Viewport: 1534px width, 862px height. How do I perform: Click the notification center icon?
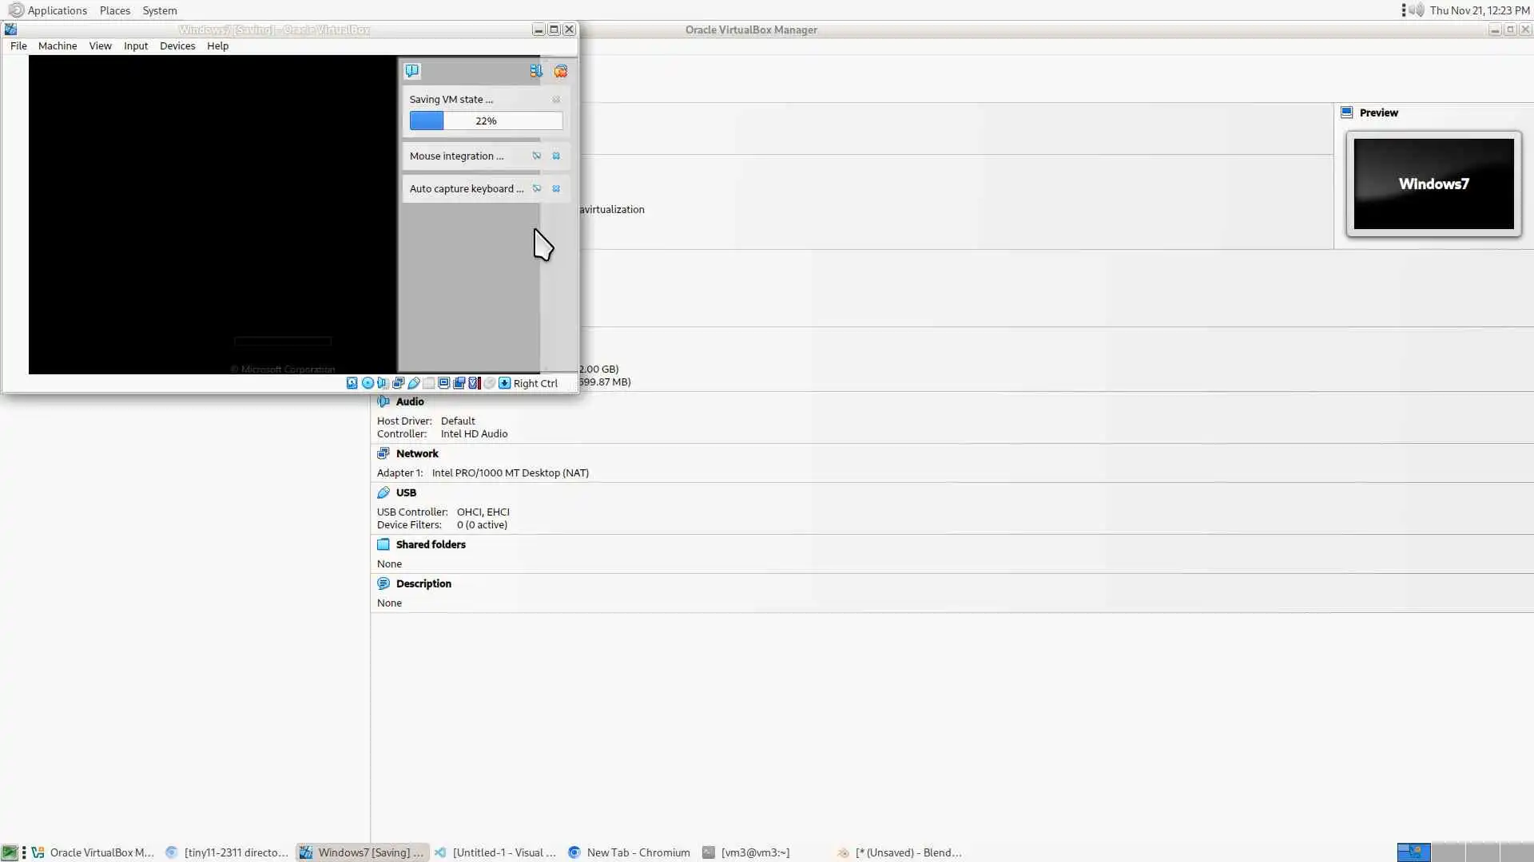click(411, 71)
